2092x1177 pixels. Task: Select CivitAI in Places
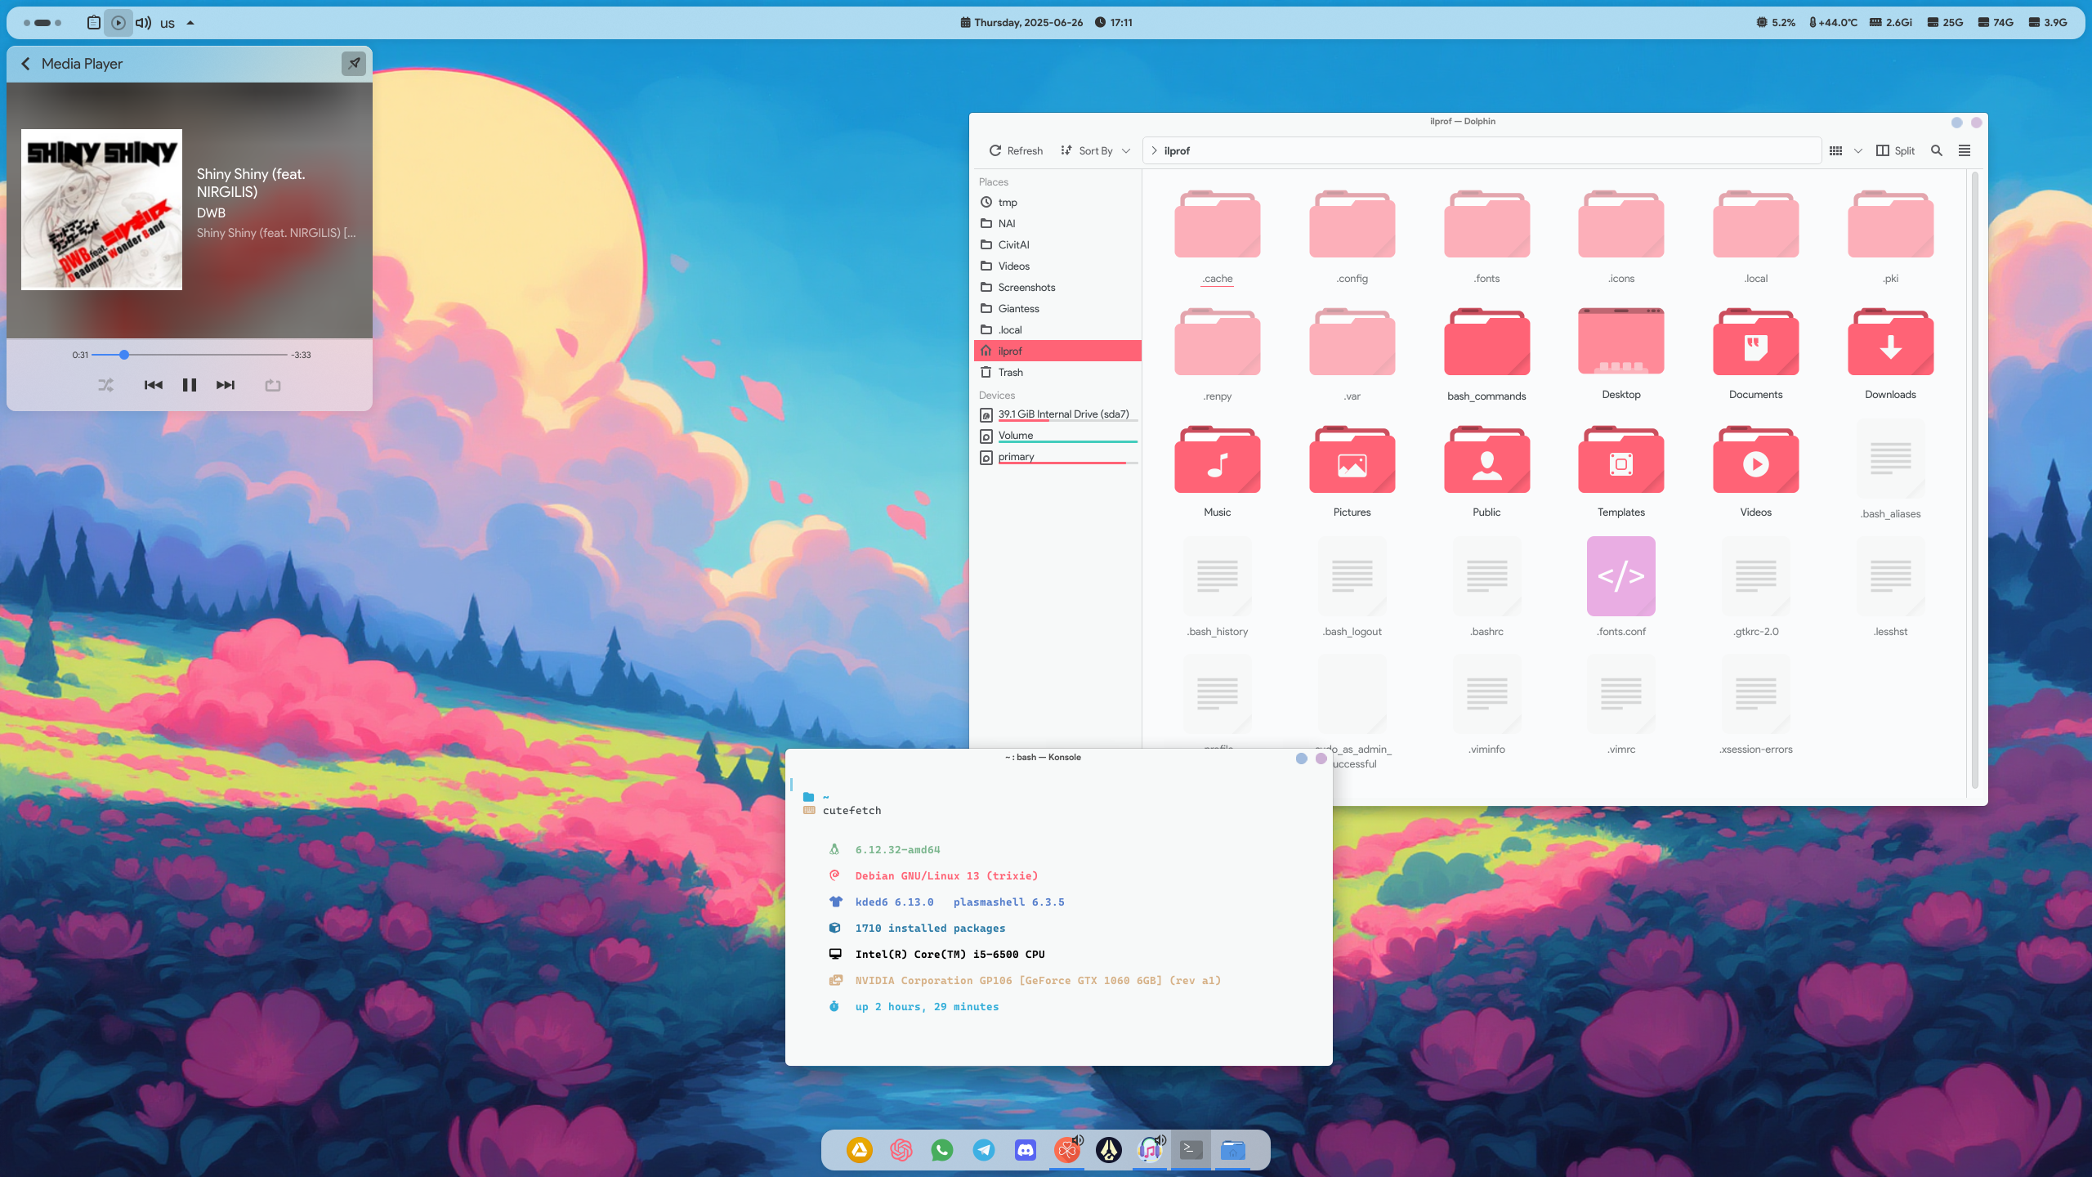pyautogui.click(x=1057, y=244)
